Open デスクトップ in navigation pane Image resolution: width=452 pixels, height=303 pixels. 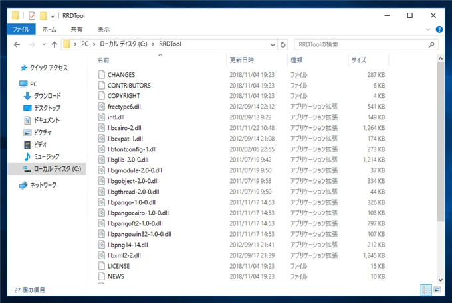[42, 108]
